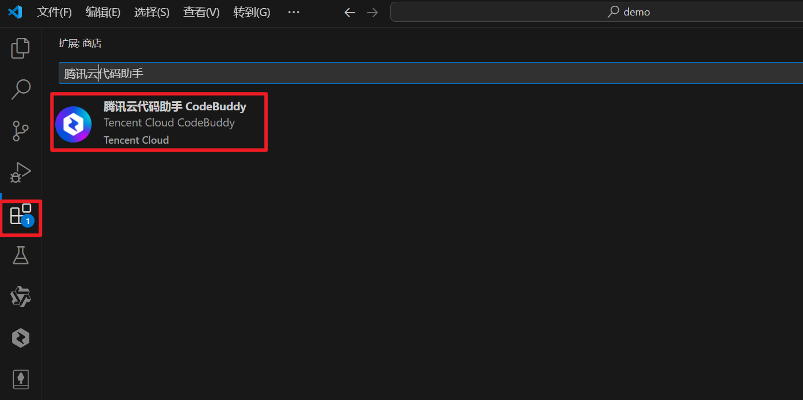Click the demo command center search box
Screen dimensions: 803x400
[596, 12]
